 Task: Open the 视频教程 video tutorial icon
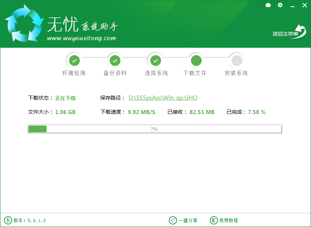tap(214, 220)
